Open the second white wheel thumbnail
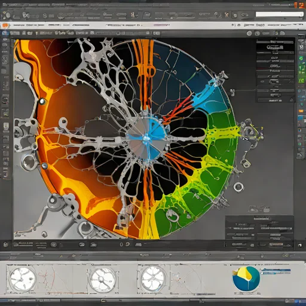306x306 pixels. [102, 280]
